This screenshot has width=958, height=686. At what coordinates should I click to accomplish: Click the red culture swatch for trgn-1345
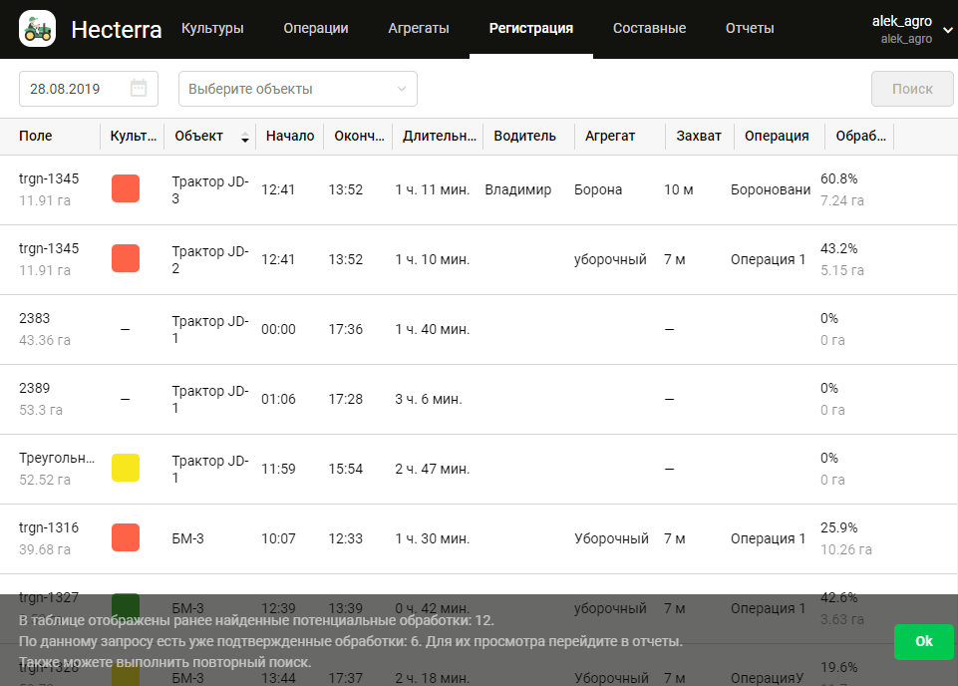pos(125,188)
